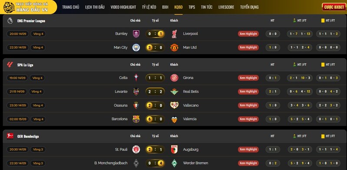Viewport: 347px width, 170px height.
Task: Click the Werder Bremen club crest
Action: click(174, 163)
